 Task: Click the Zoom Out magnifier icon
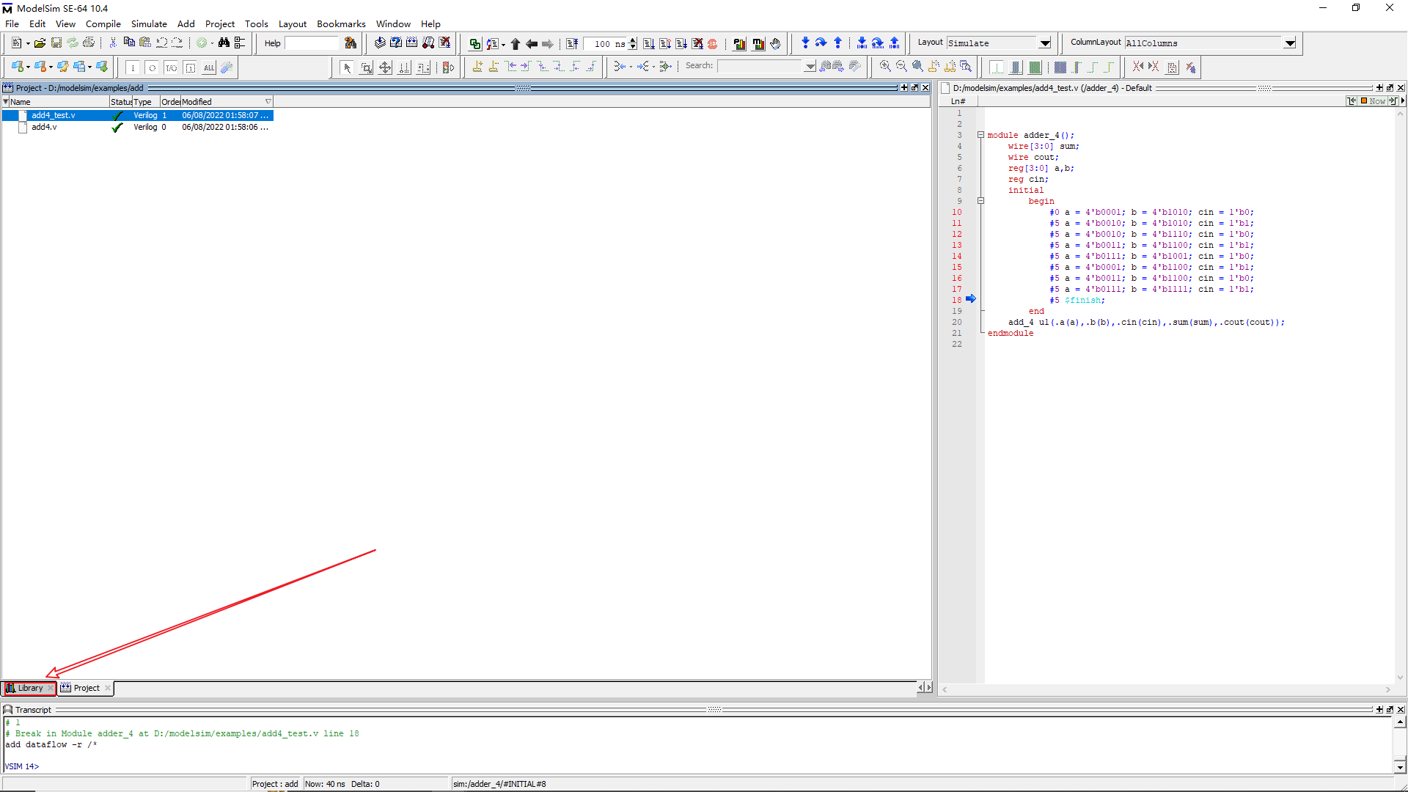click(901, 67)
